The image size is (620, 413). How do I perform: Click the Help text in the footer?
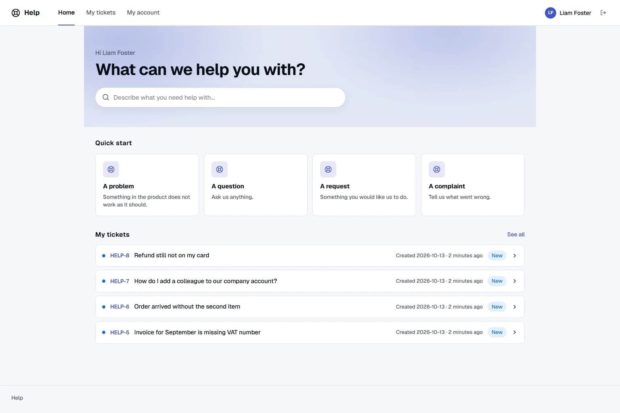point(17,398)
